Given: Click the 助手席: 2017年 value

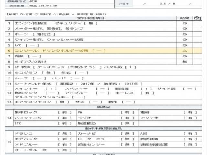Looking at the screenshot, I should (x=121, y=84).
